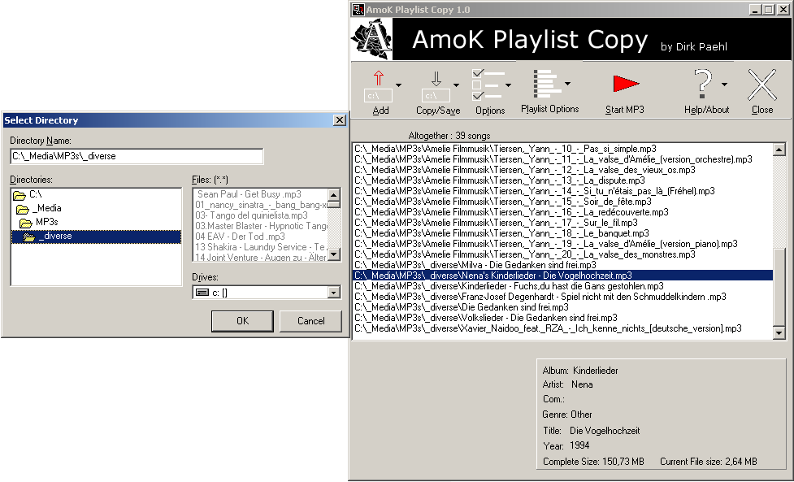
Task: Click the AmoK title bar app icon
Action: tap(358, 9)
